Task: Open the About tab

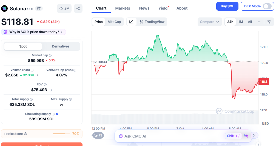Action: click(x=182, y=8)
